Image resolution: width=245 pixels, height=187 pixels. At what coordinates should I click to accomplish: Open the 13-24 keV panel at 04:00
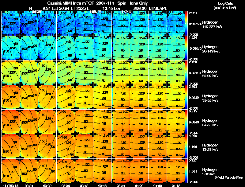pos(139,146)
